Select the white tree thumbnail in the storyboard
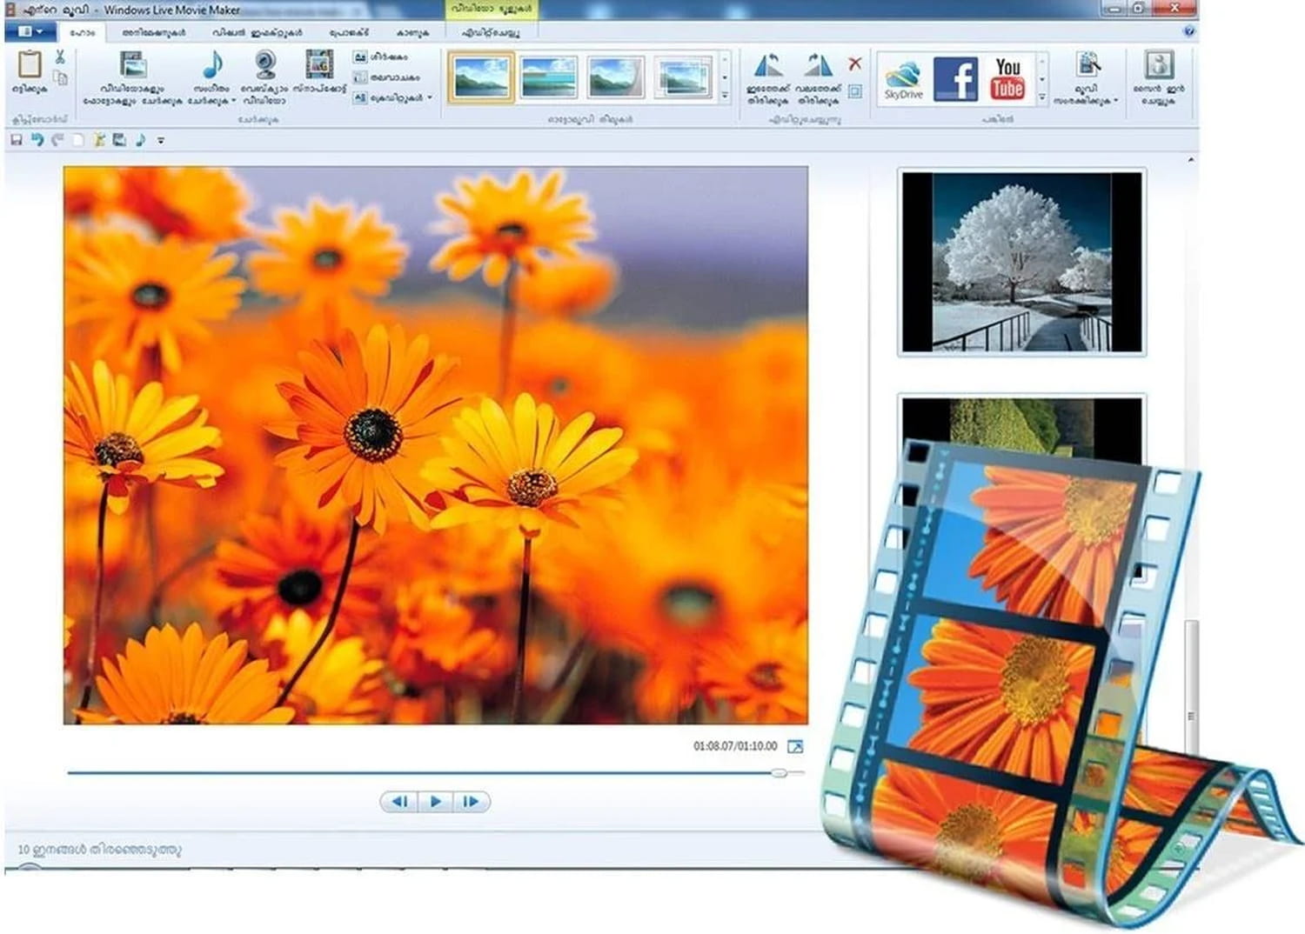 1016,261
